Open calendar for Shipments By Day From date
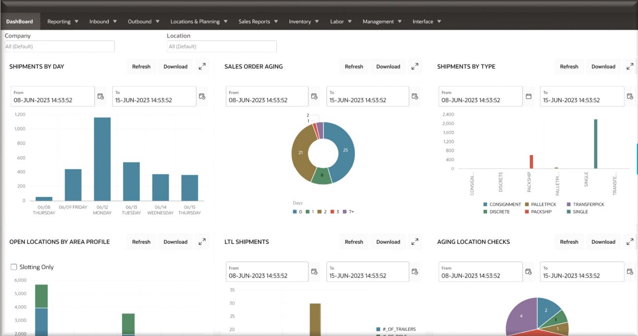638x336 pixels. (x=101, y=96)
